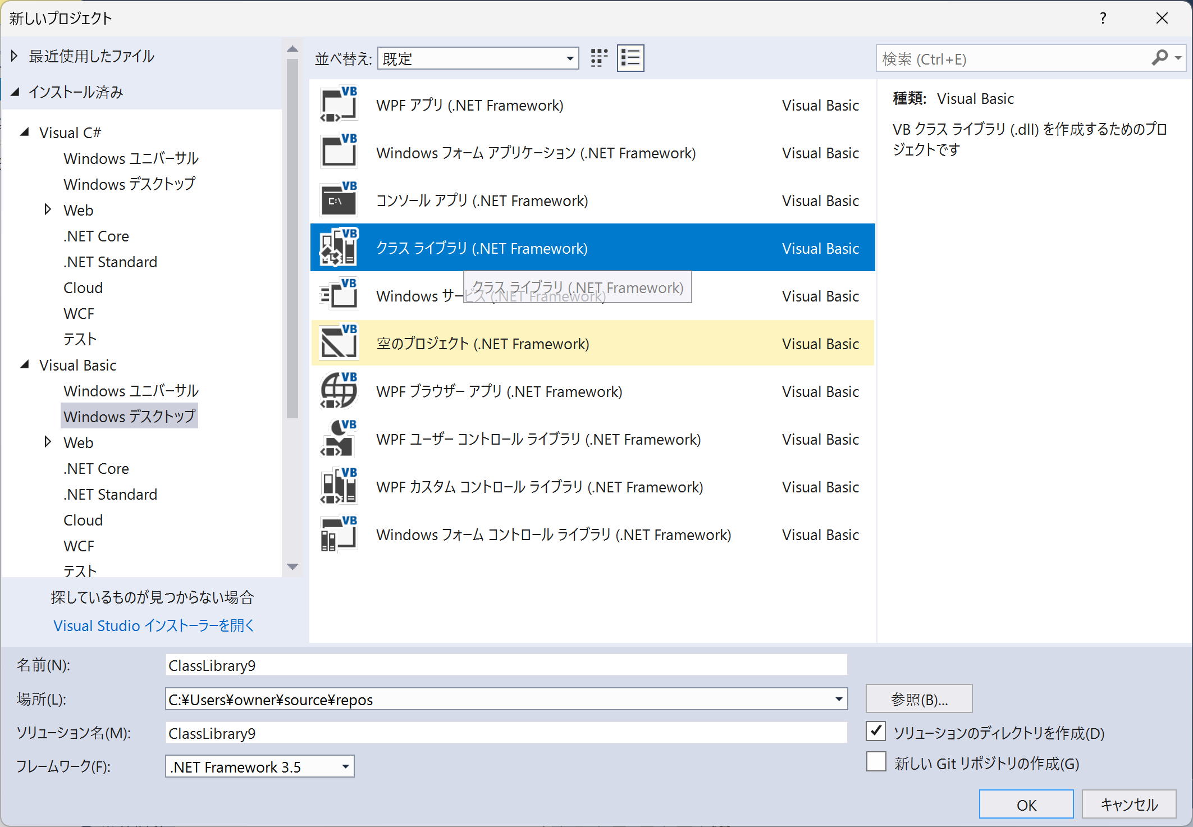Screen dimensions: 1193x827
Task: Click the tree scrollbar up arrow
Action: 292,49
